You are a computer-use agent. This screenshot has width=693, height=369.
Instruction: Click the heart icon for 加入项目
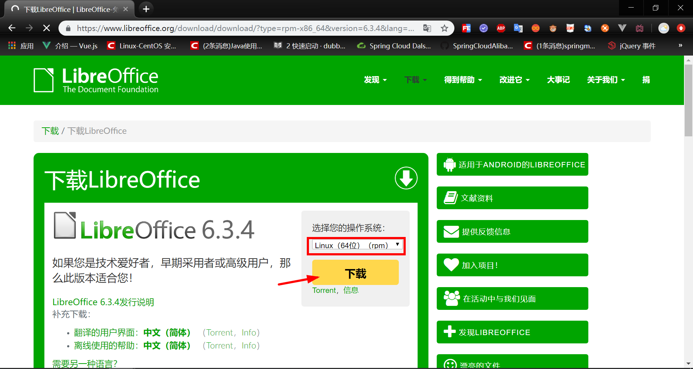point(451,265)
